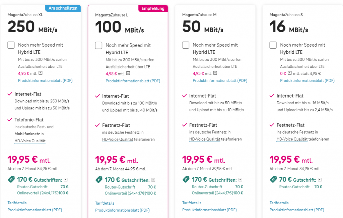This screenshot has height=218, width=343.
Task: Click info icon next to XL Hybrid LTE price
Action: 41,73
